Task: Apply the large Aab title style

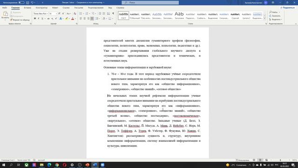Action: 179,15
